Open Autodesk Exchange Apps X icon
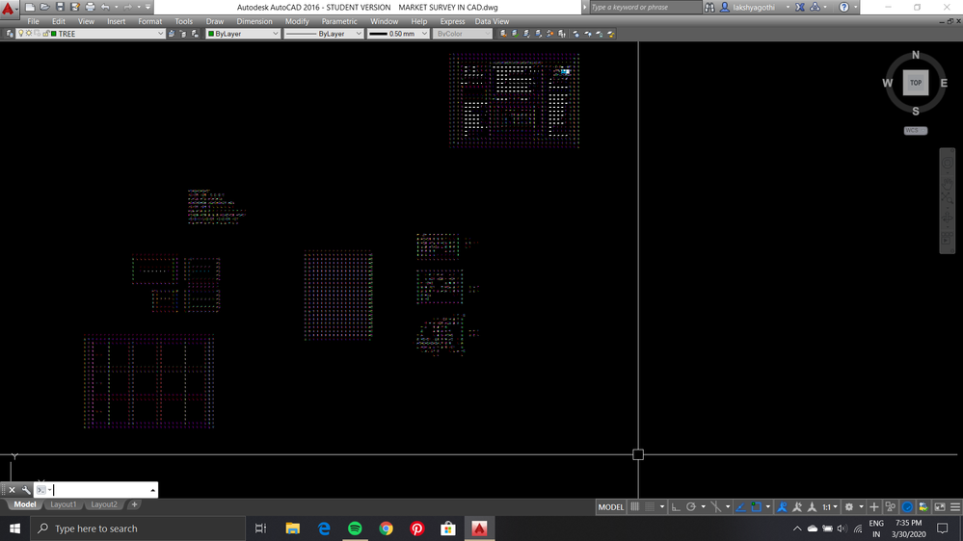 [x=800, y=8]
